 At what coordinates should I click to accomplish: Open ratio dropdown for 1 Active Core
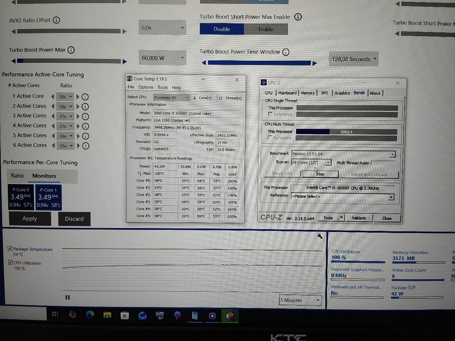[x=65, y=97]
